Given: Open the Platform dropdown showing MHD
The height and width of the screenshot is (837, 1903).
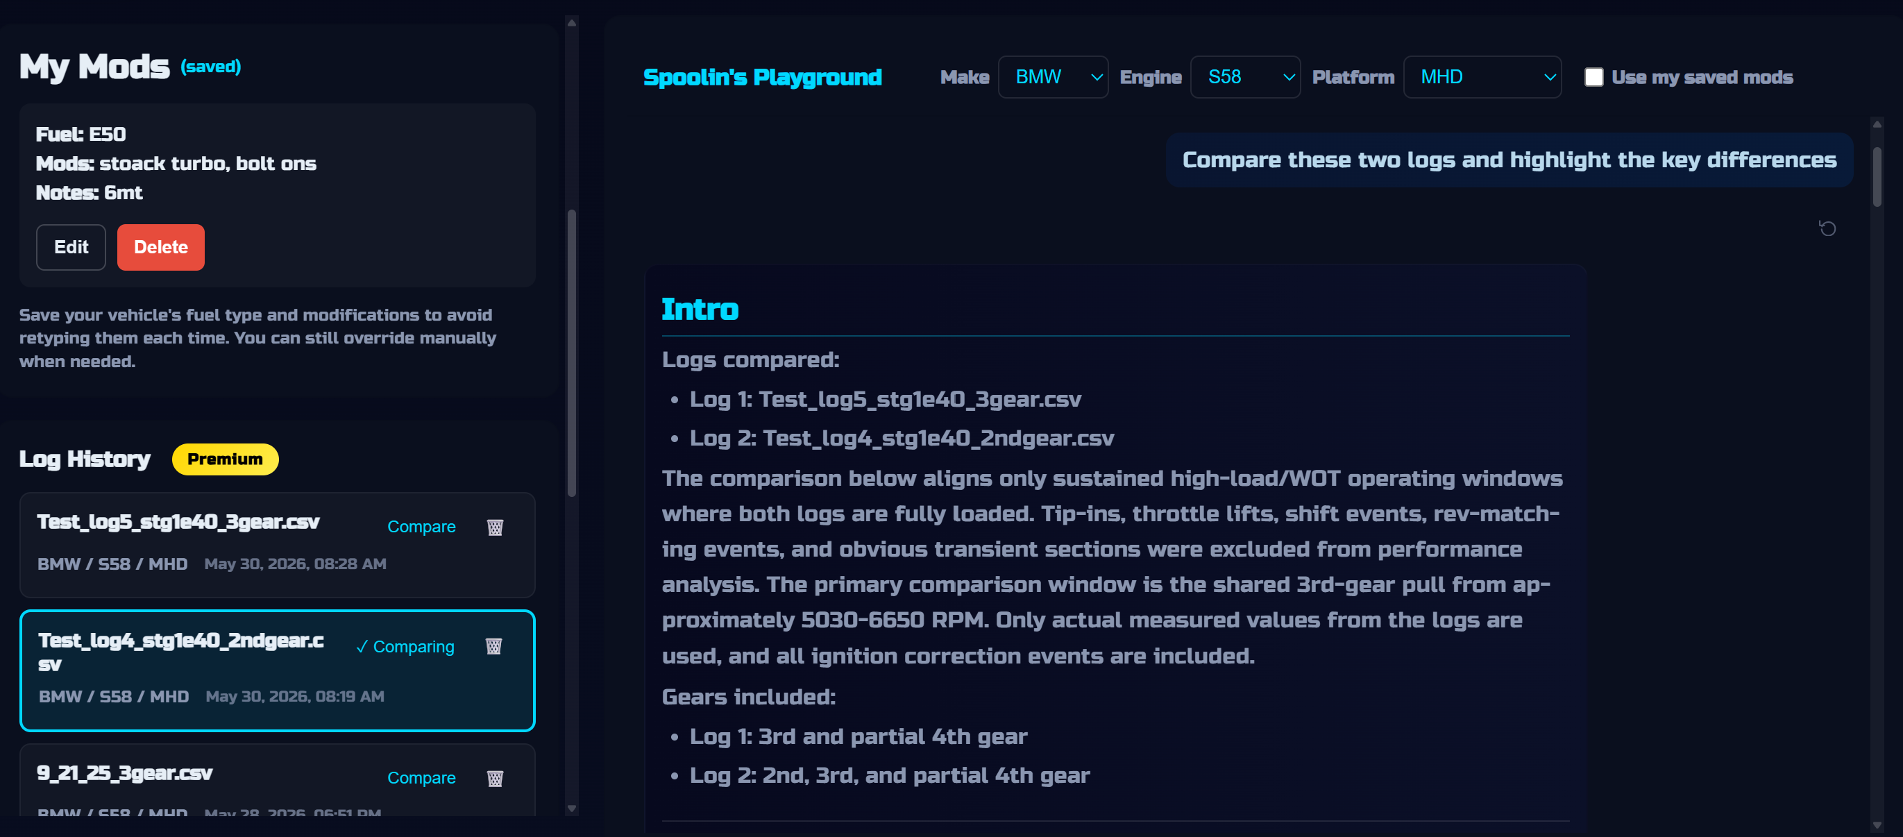Looking at the screenshot, I should coord(1481,77).
